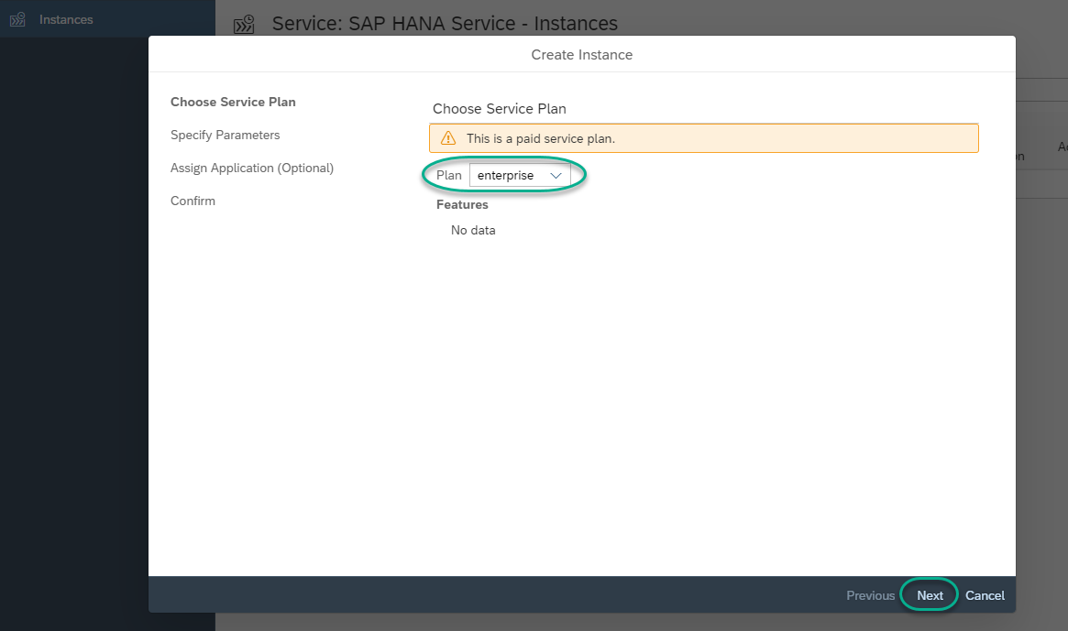Click the SAP HANA Service header icon
Screen dimensions: 1068x631
tap(244, 25)
